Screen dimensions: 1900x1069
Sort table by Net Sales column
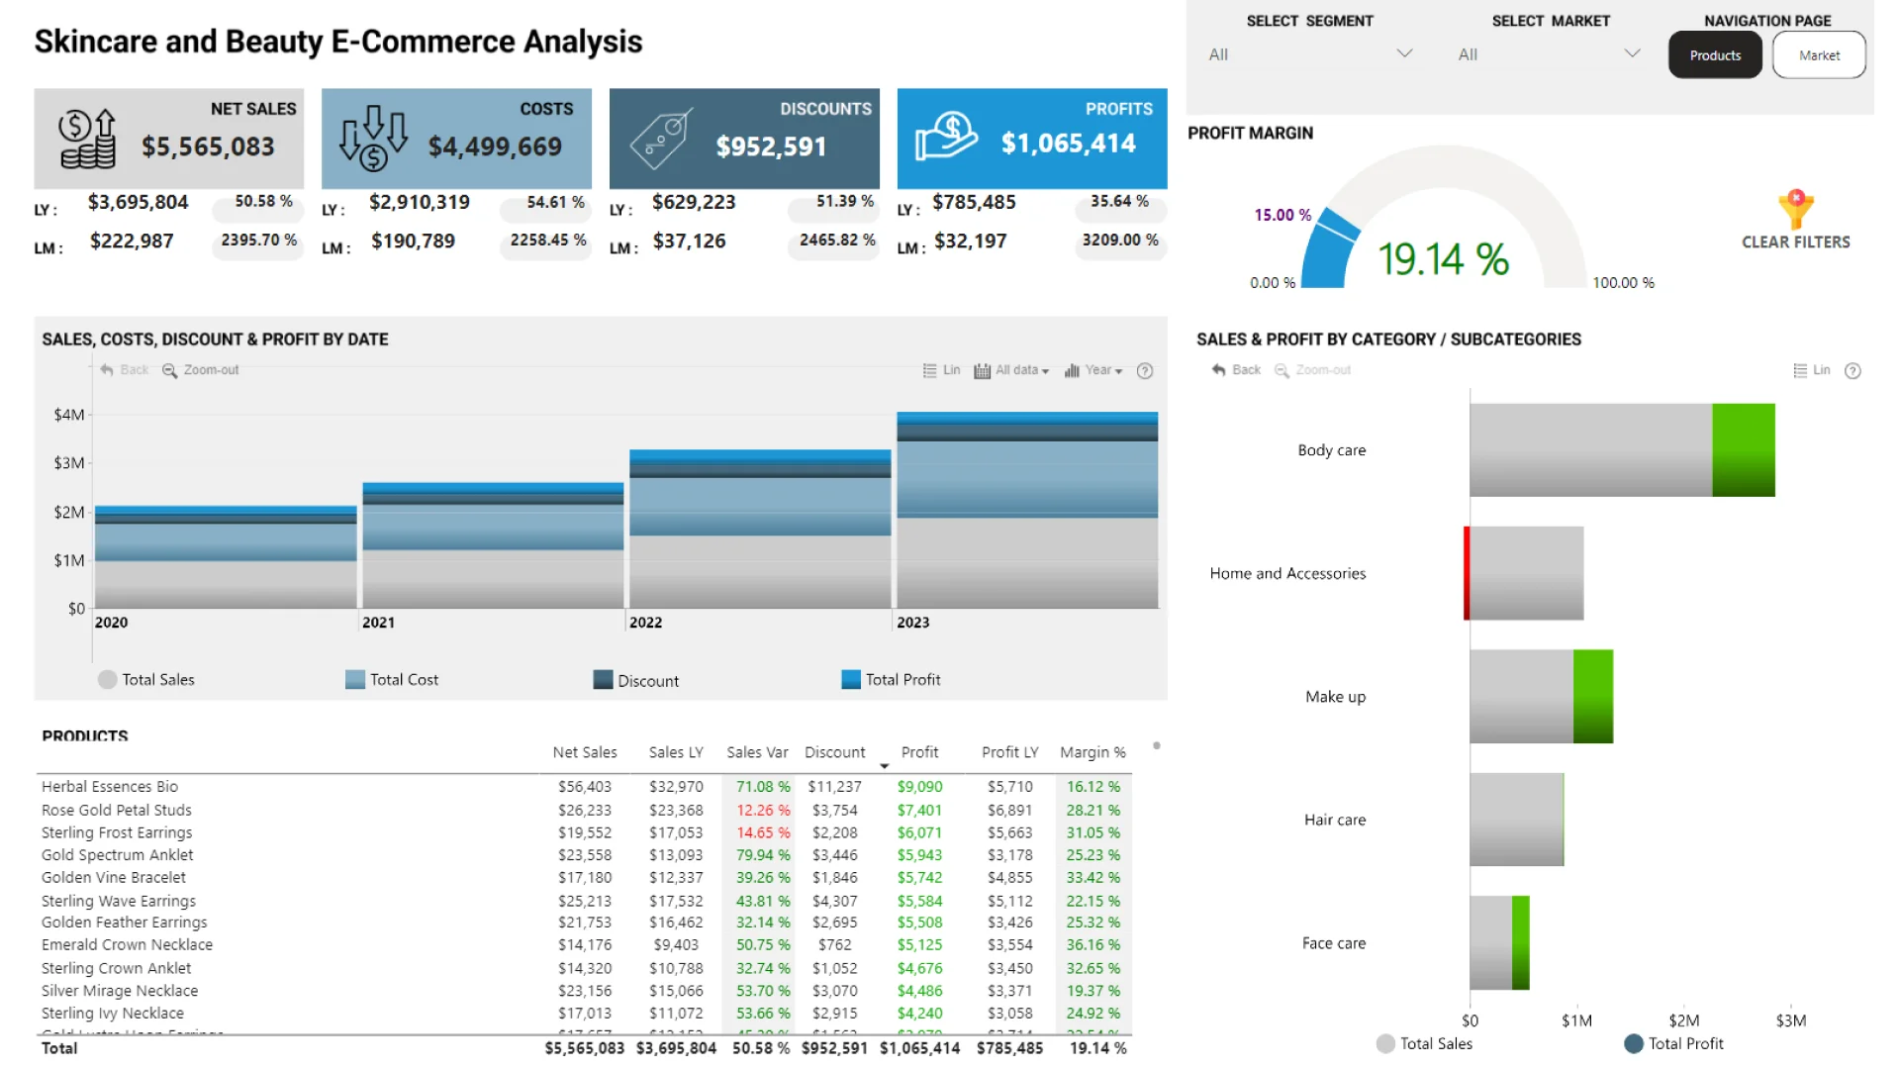point(585,753)
